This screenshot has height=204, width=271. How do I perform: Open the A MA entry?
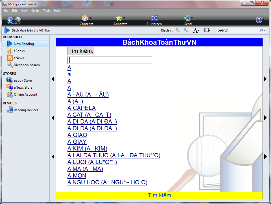point(85,169)
